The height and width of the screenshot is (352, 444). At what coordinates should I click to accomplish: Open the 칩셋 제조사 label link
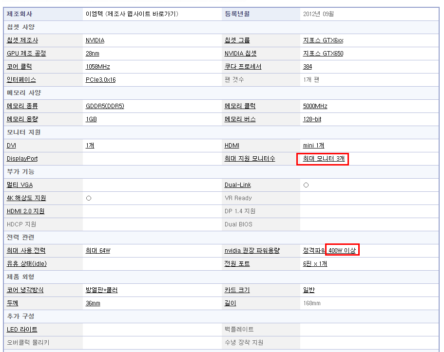tap(22, 40)
